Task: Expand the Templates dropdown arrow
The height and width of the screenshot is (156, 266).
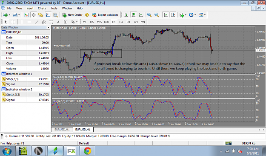Action: pos(205,15)
